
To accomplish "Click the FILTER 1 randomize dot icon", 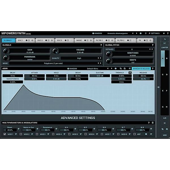I will pyautogui.click(x=106, y=40).
